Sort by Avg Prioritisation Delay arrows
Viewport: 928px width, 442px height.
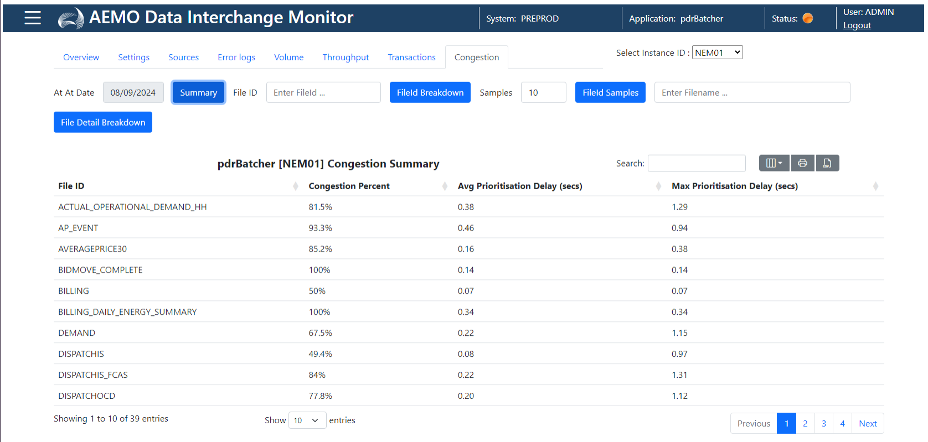[x=658, y=186]
